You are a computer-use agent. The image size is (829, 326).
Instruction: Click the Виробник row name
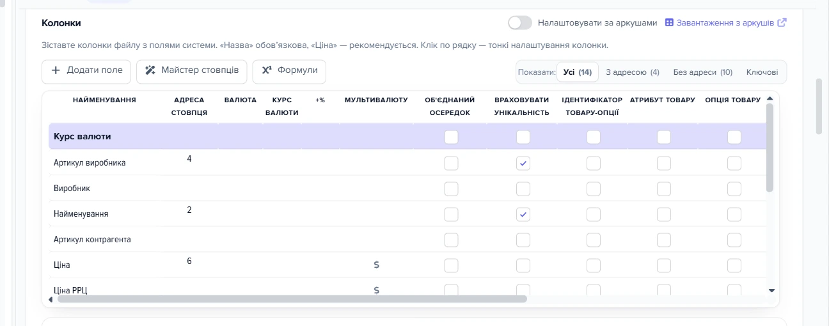[x=72, y=189]
